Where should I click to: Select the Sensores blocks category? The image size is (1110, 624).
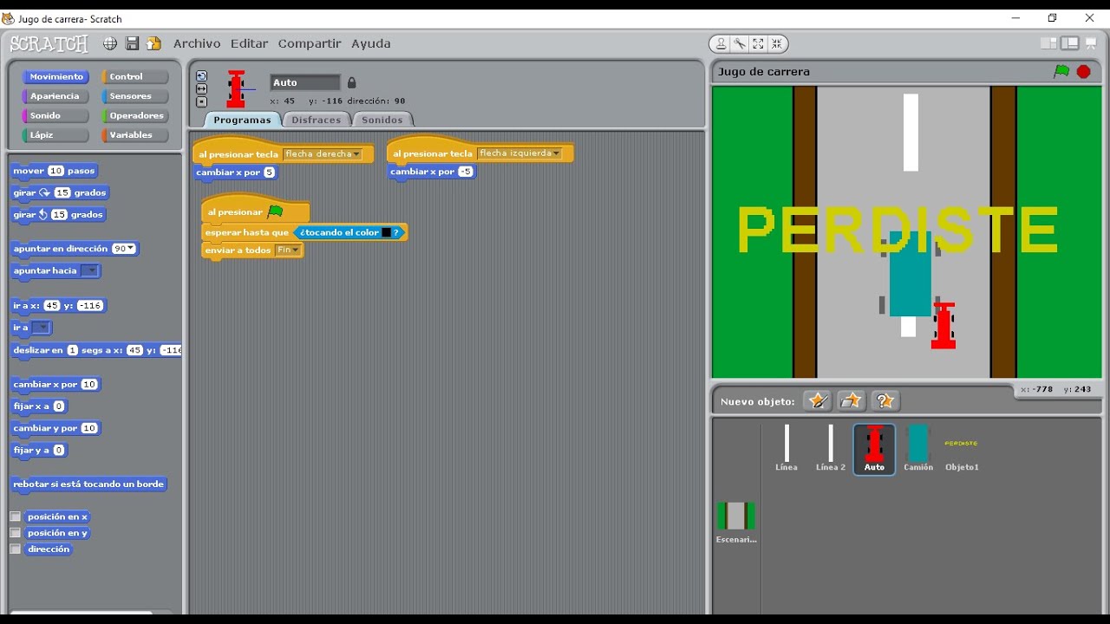point(135,96)
